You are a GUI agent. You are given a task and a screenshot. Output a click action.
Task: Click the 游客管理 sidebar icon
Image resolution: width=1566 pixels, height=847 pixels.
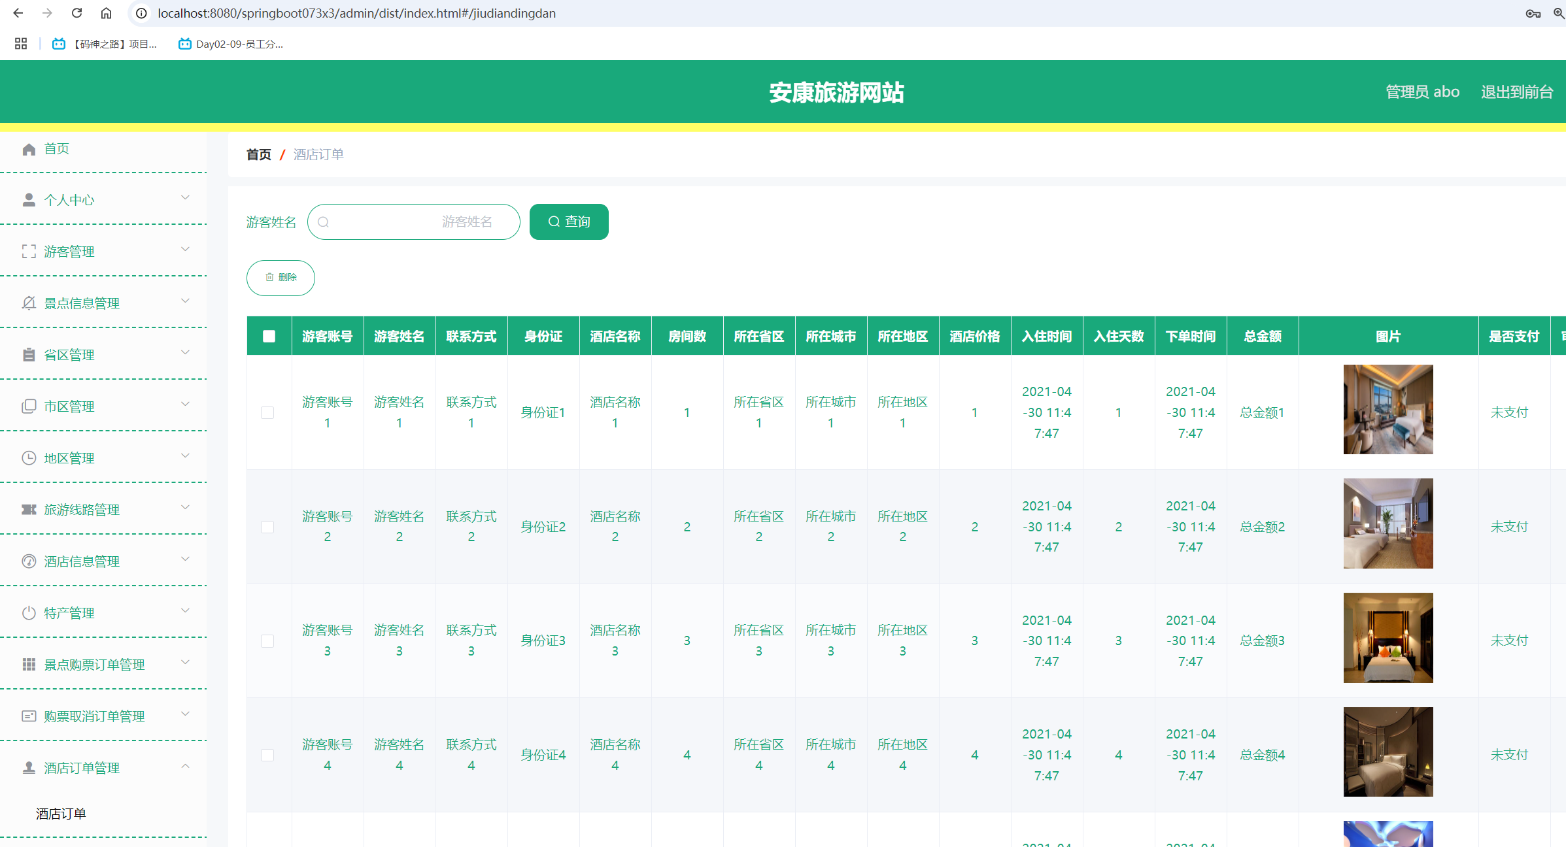point(29,251)
